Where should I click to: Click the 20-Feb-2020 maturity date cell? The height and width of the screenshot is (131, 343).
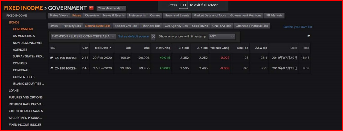tap(102, 58)
